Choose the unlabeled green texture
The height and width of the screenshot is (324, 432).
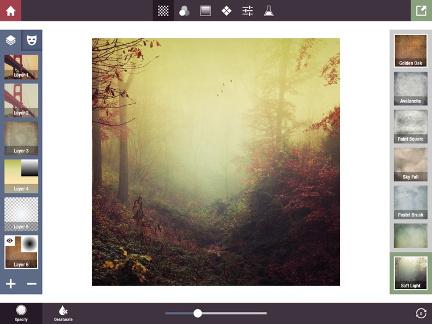coord(411,236)
